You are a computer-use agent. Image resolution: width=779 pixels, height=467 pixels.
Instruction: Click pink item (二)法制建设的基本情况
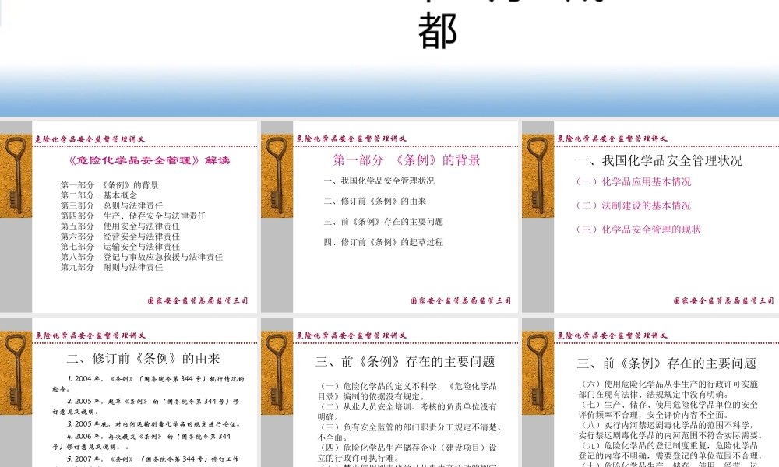click(633, 205)
